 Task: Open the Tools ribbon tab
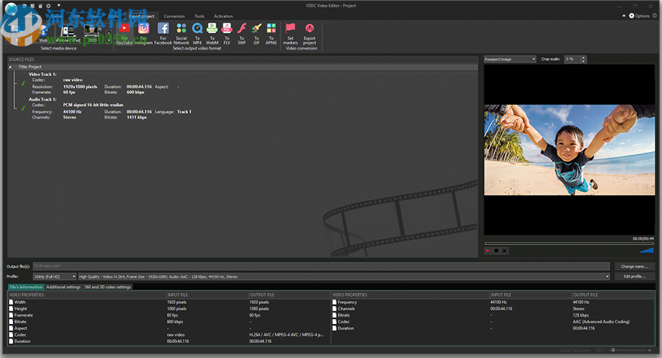click(199, 16)
